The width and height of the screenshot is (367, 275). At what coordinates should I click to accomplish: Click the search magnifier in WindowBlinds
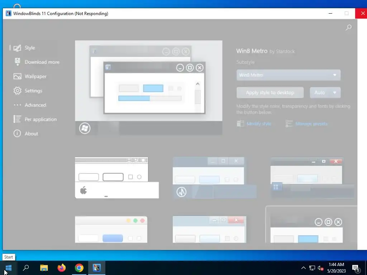coord(348,28)
